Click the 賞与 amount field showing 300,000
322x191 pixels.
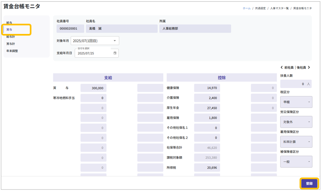pos(93,88)
